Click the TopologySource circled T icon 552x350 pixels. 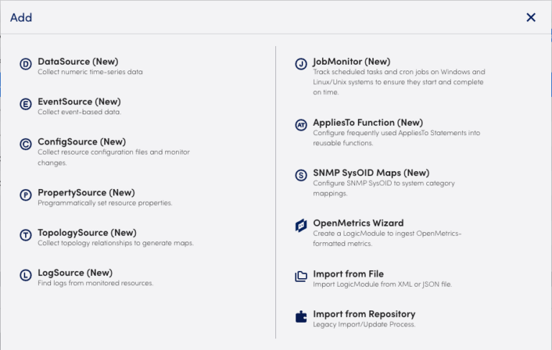pos(26,236)
